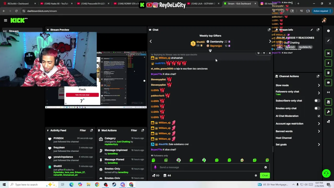334x188 pixels.
Task: Collapse the gifters banner with the down arrow
Action: tap(210, 51)
